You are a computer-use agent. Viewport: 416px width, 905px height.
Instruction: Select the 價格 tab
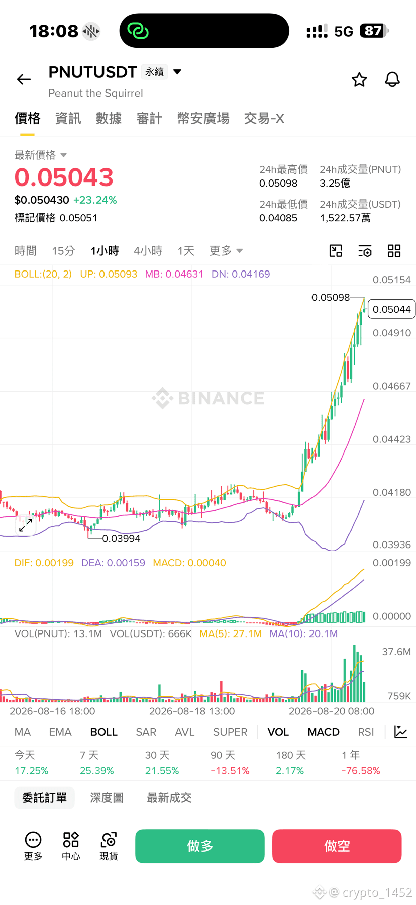27,118
